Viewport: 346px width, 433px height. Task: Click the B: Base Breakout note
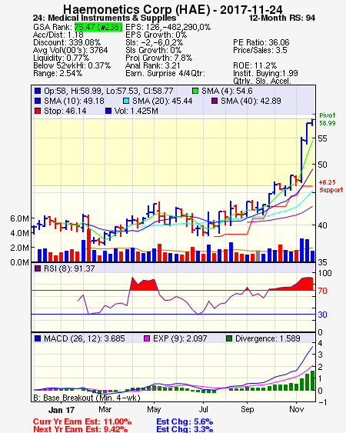pyautogui.click(x=87, y=398)
